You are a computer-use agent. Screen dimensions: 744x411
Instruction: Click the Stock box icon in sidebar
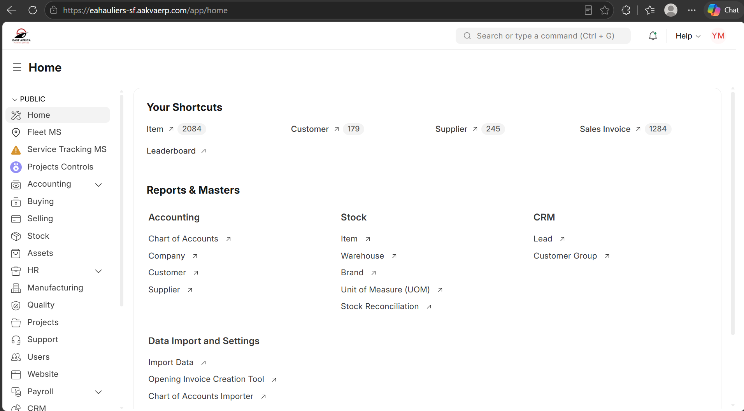16,236
